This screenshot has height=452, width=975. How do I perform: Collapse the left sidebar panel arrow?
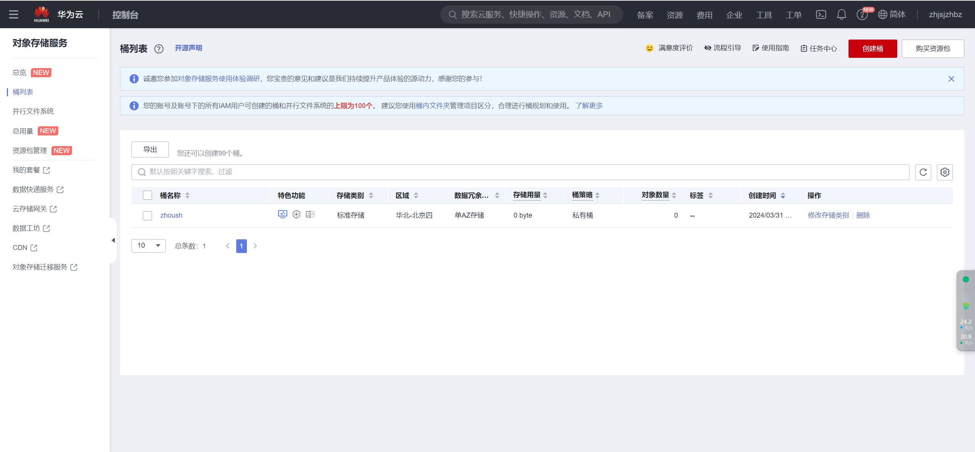coord(113,240)
